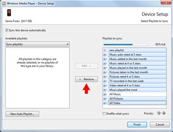Open the Sync playlists dropdown
Image resolution: width=173 pixels, height=132 pixels.
[38, 44]
